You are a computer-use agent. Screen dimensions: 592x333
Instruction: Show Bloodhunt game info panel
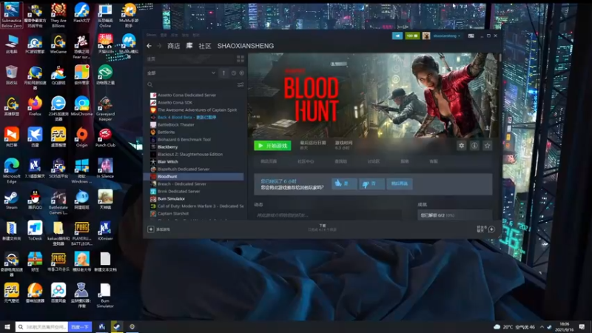click(474, 146)
